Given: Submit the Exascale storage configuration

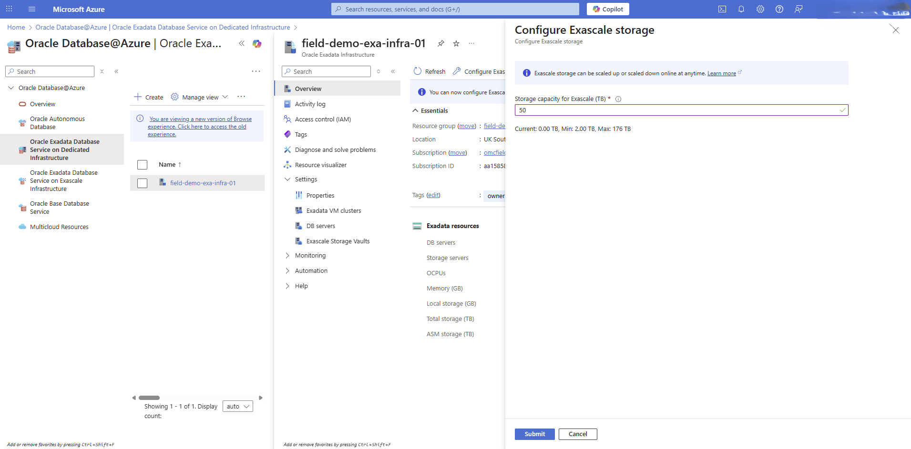Looking at the screenshot, I should (534, 434).
